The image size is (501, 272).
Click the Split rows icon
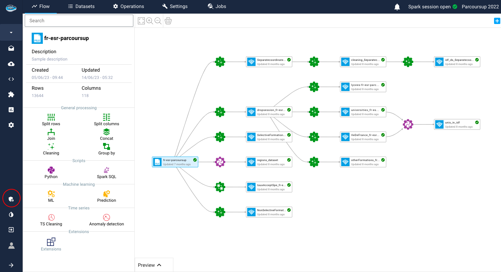(51, 117)
